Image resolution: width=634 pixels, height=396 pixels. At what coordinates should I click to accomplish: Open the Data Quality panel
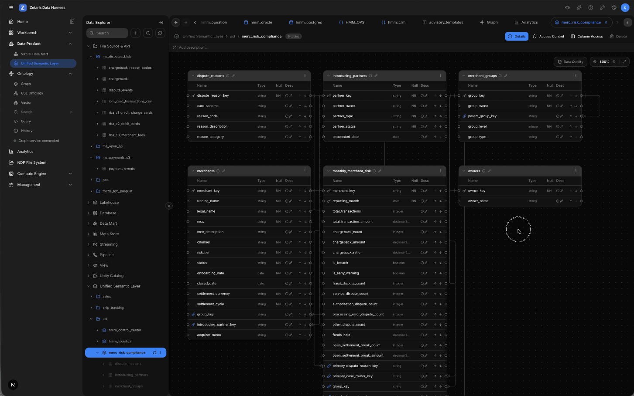570,62
